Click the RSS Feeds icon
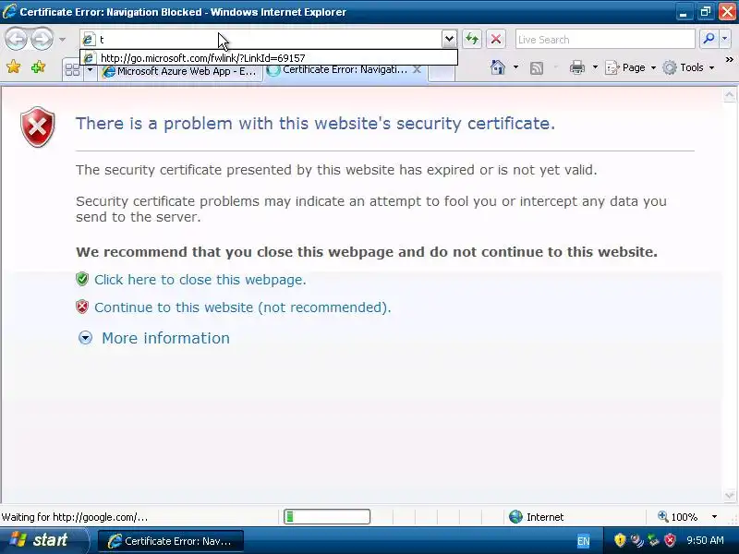The width and height of the screenshot is (739, 554). 537,68
